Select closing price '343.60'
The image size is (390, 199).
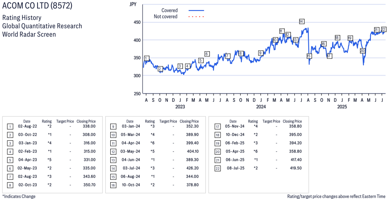[x=89, y=177]
